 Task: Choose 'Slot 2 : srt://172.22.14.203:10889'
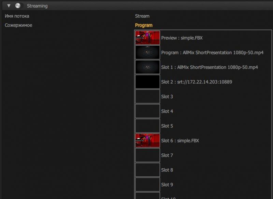click(x=197, y=82)
